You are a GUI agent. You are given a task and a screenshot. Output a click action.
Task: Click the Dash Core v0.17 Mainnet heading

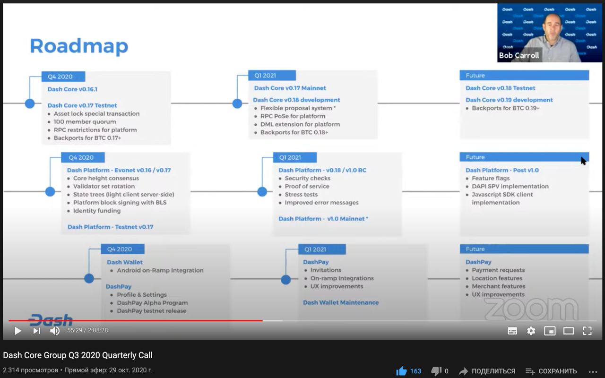point(290,88)
